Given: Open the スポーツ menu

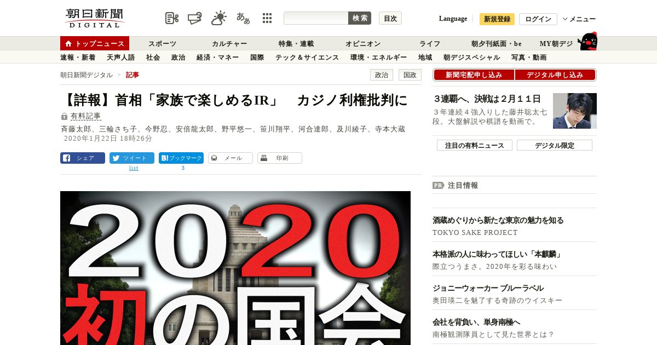Looking at the screenshot, I should (162, 44).
